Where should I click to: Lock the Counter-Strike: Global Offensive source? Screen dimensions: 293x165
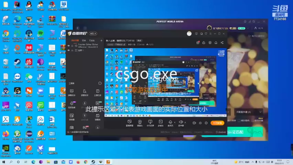72,46
